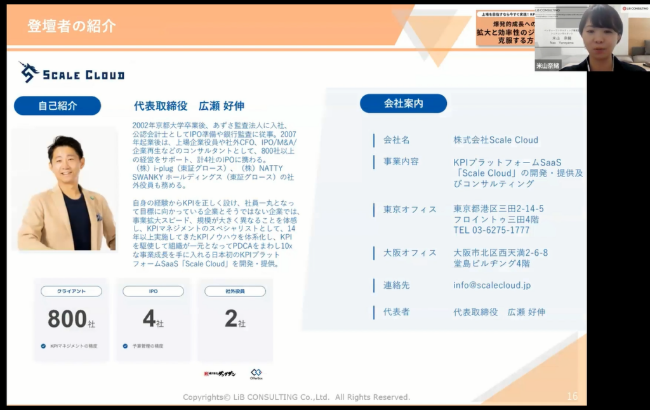Select the 会社案内 pill label
This screenshot has width=650, height=410.
point(403,103)
